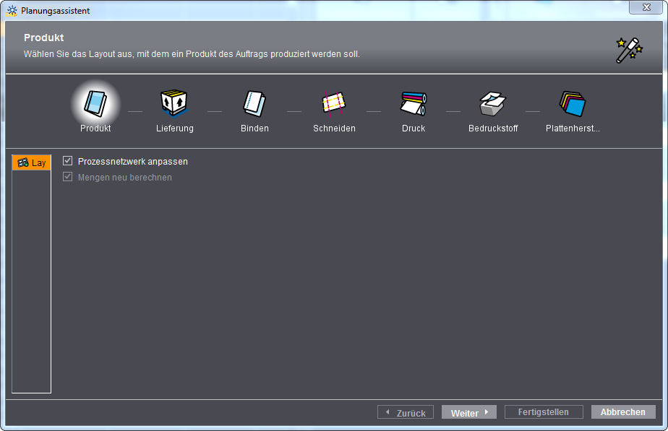The image size is (668, 431).
Task: Toggle Mengen neu berechnen checkbox
Action: [x=67, y=177]
